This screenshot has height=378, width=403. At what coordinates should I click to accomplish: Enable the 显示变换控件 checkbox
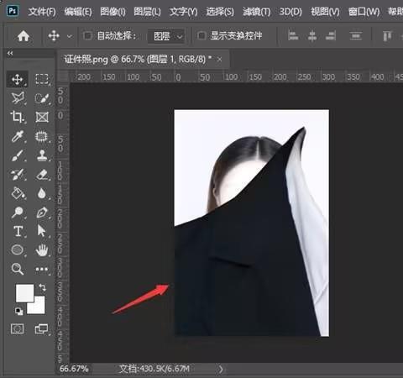coord(201,35)
